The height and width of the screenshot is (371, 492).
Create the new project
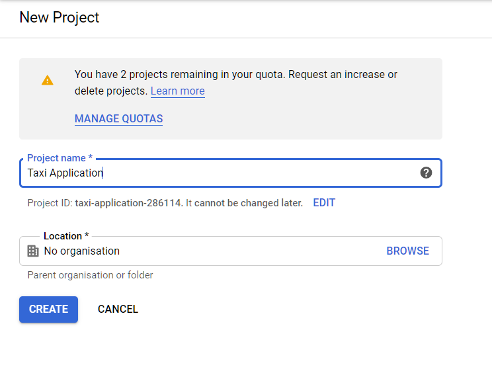[x=49, y=309]
